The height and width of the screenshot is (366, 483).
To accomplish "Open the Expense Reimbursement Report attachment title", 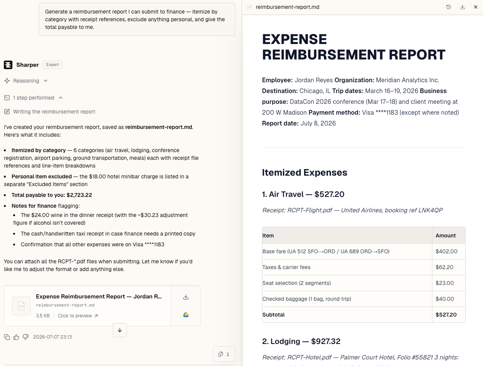I will [99, 297].
